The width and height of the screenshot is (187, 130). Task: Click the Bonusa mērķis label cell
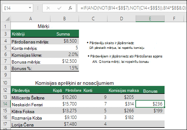(31, 61)
